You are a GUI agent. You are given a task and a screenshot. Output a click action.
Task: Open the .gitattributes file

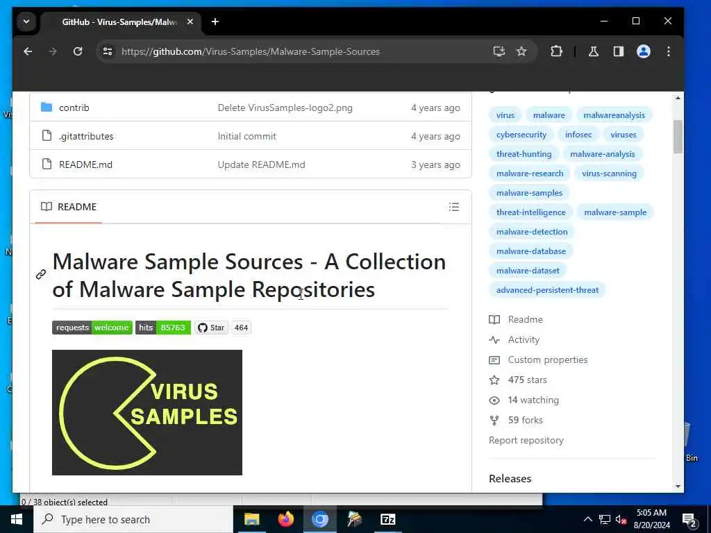tap(86, 137)
